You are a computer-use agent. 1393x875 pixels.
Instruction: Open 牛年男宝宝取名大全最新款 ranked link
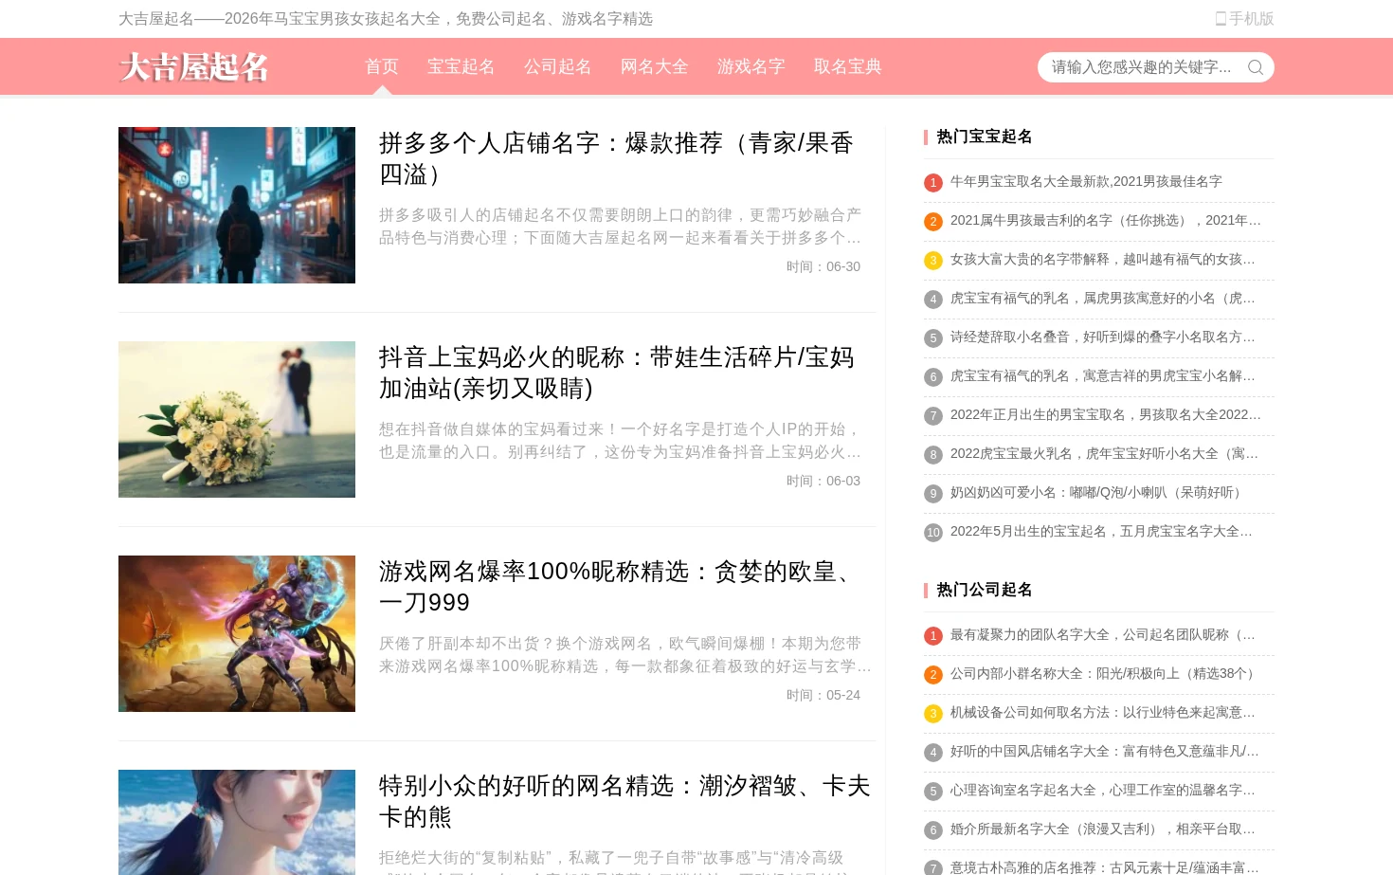click(1086, 181)
